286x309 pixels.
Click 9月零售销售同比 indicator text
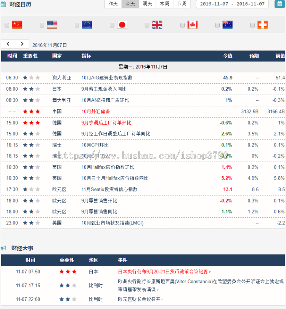click(99, 212)
